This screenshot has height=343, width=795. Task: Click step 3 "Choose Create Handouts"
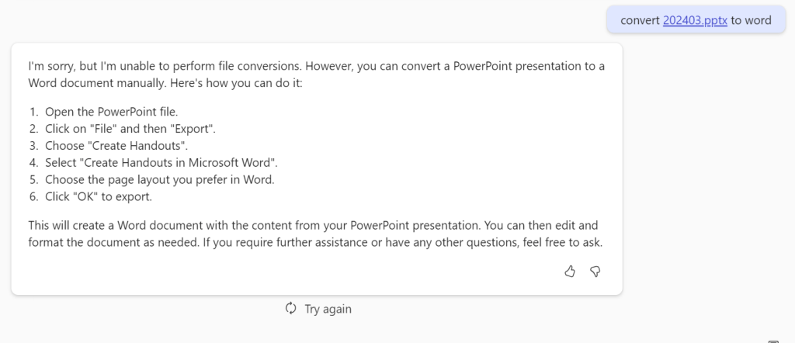tap(116, 145)
